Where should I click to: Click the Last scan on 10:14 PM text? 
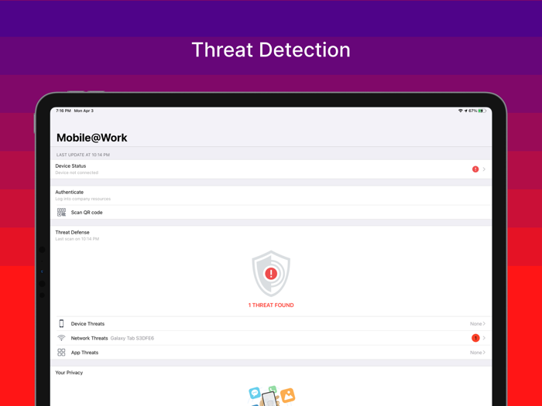click(x=77, y=239)
